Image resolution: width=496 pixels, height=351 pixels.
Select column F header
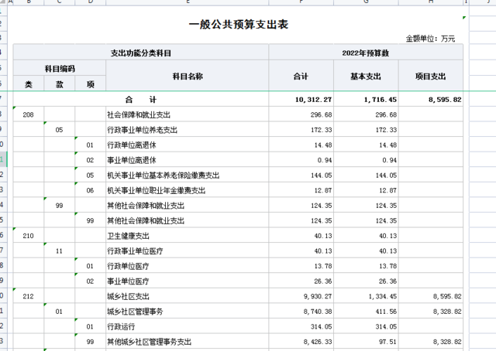point(301,4)
